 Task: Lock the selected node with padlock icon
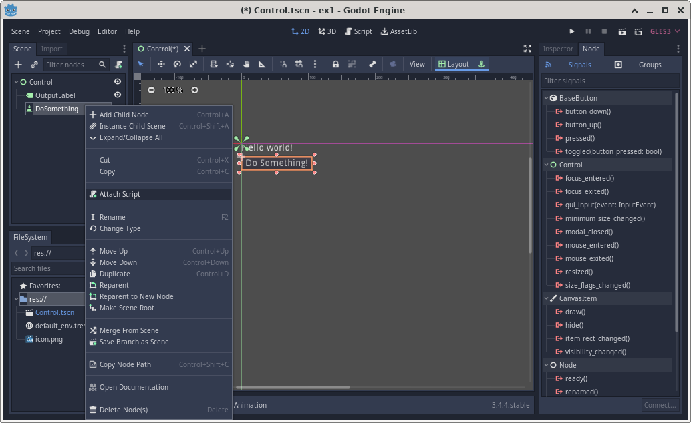(x=335, y=64)
